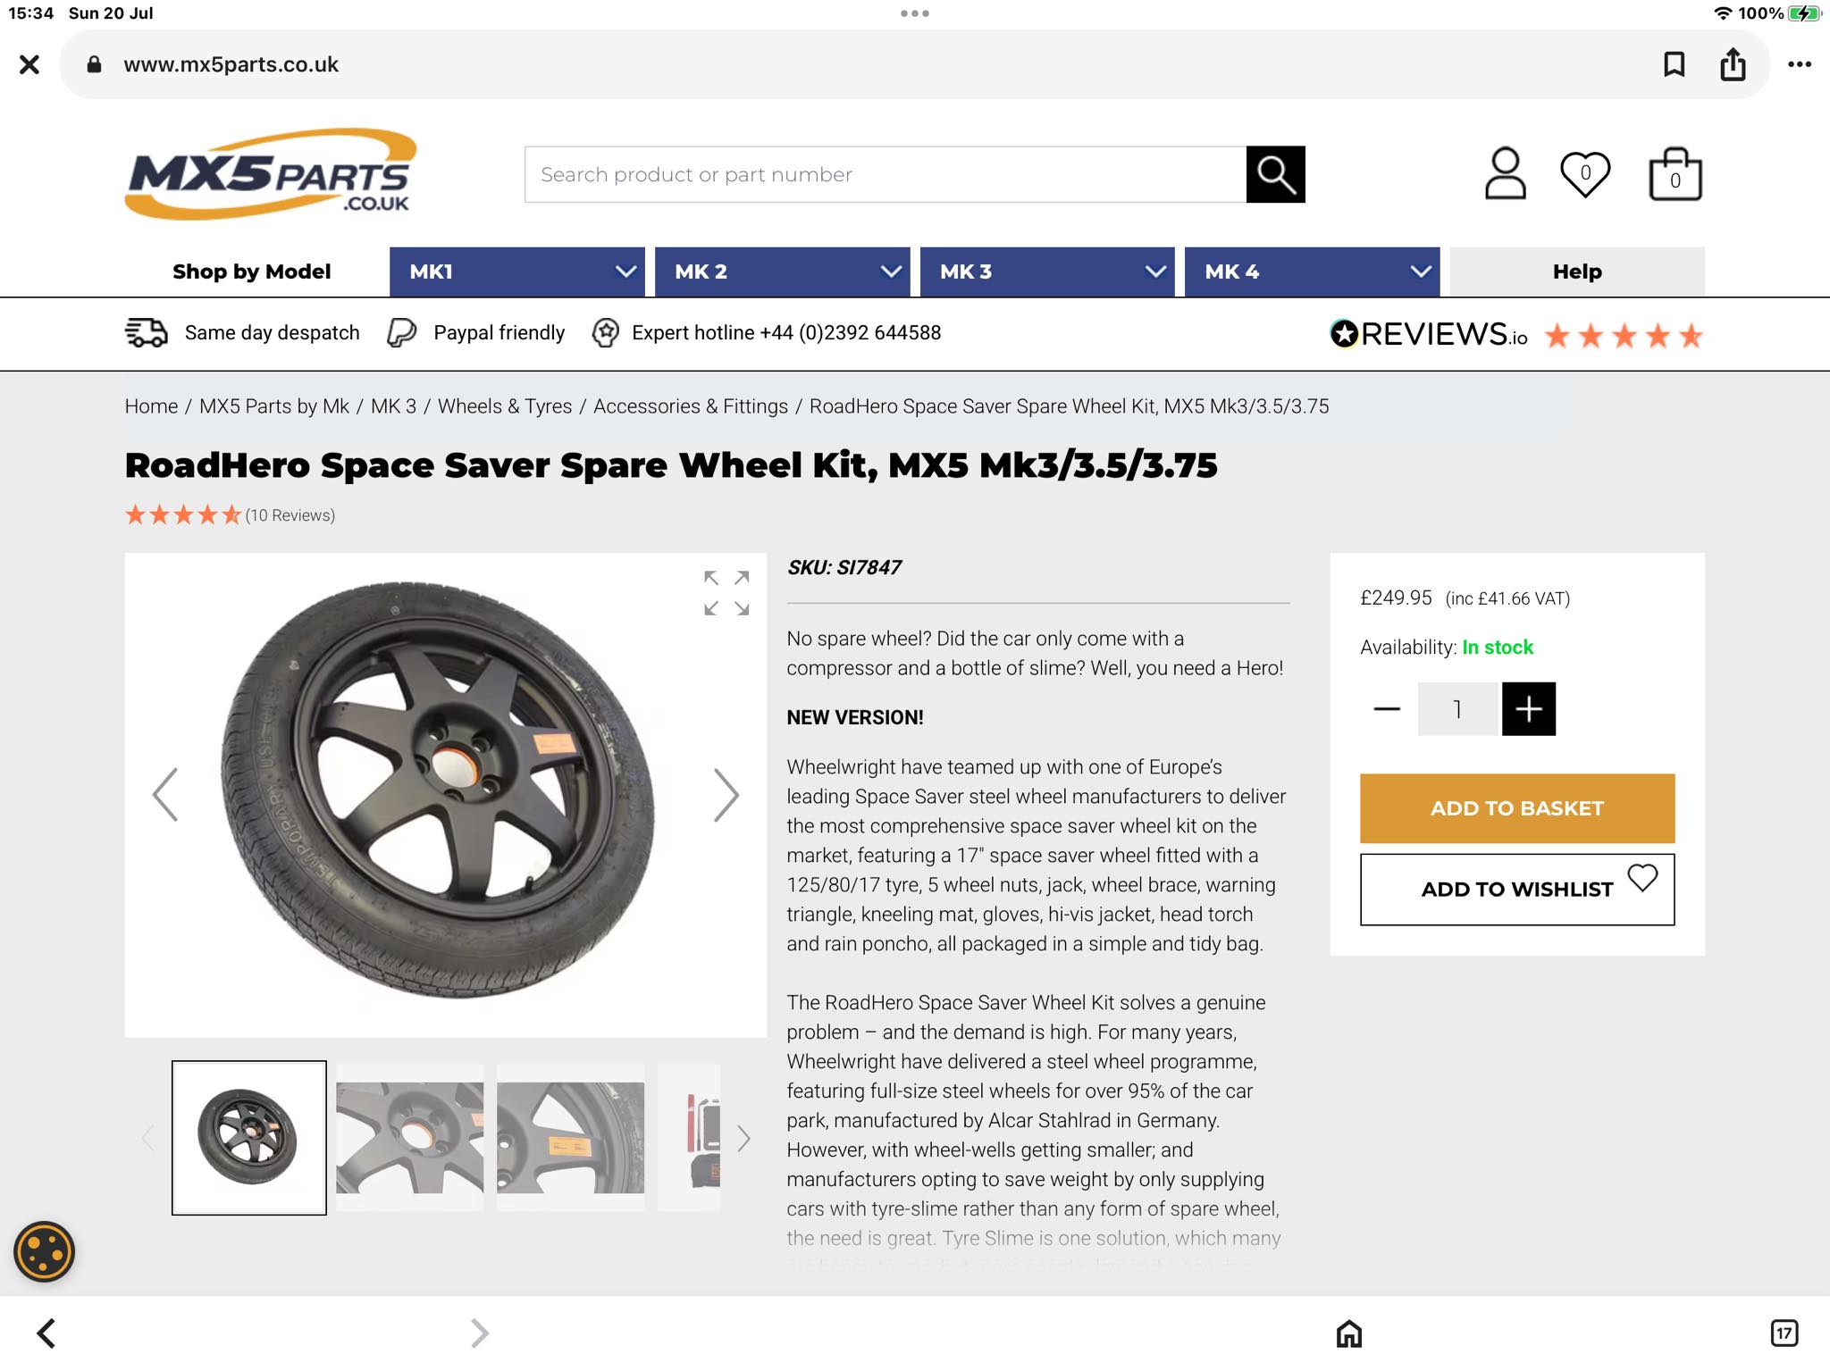Open the Help menu item

[x=1577, y=272]
